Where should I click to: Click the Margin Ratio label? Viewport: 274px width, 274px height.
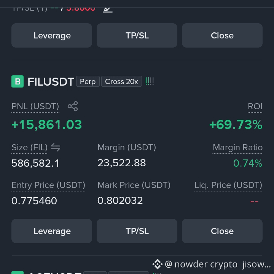tap(237, 148)
